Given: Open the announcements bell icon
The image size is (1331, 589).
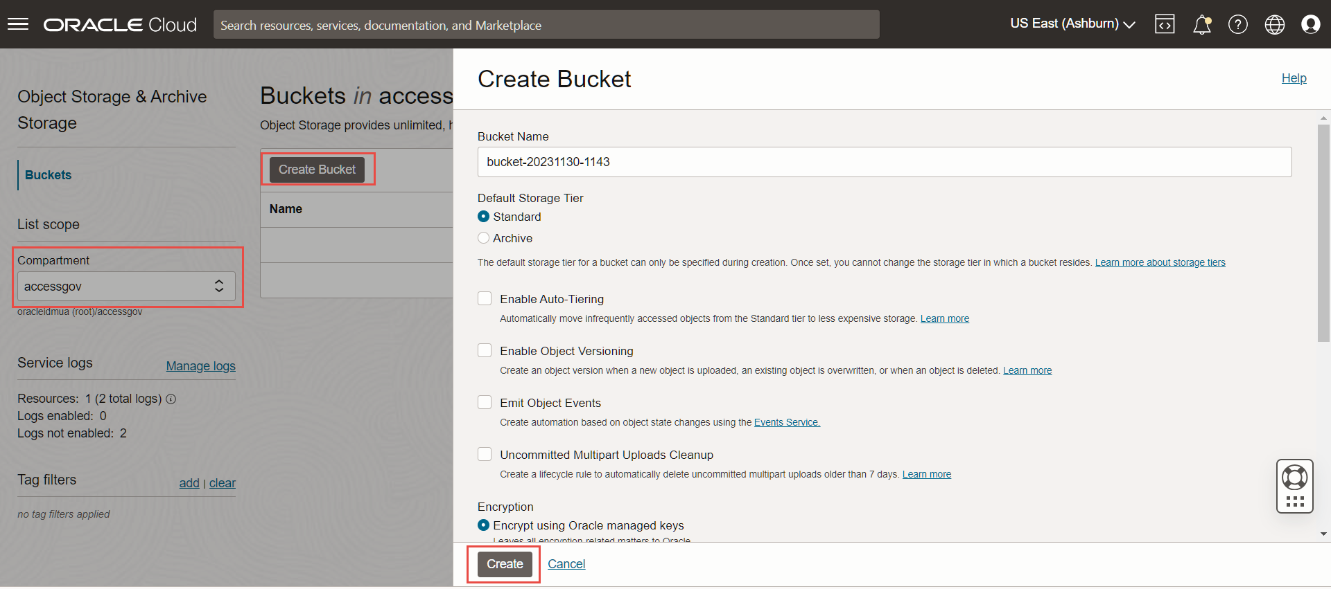Looking at the screenshot, I should [1201, 24].
